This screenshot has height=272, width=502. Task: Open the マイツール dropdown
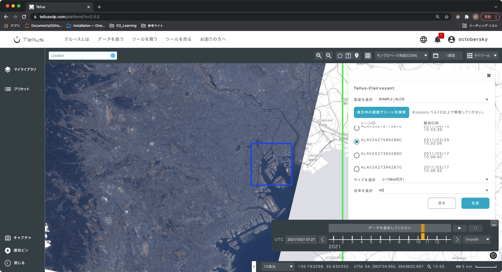click(482, 56)
